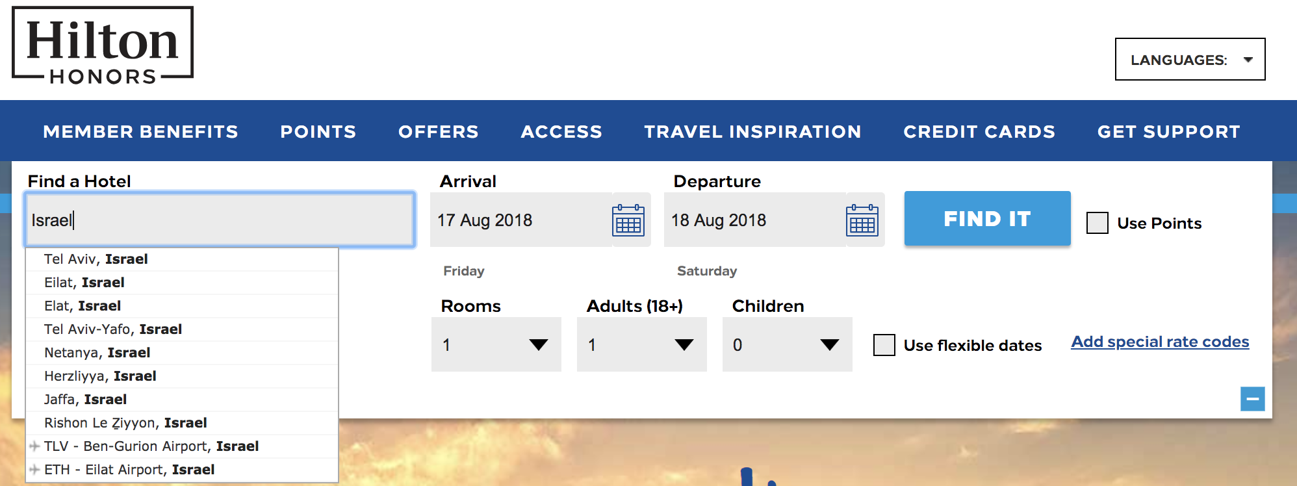Select ETH Eilat Airport airplane icon
This screenshot has height=486, width=1297.
34,470
